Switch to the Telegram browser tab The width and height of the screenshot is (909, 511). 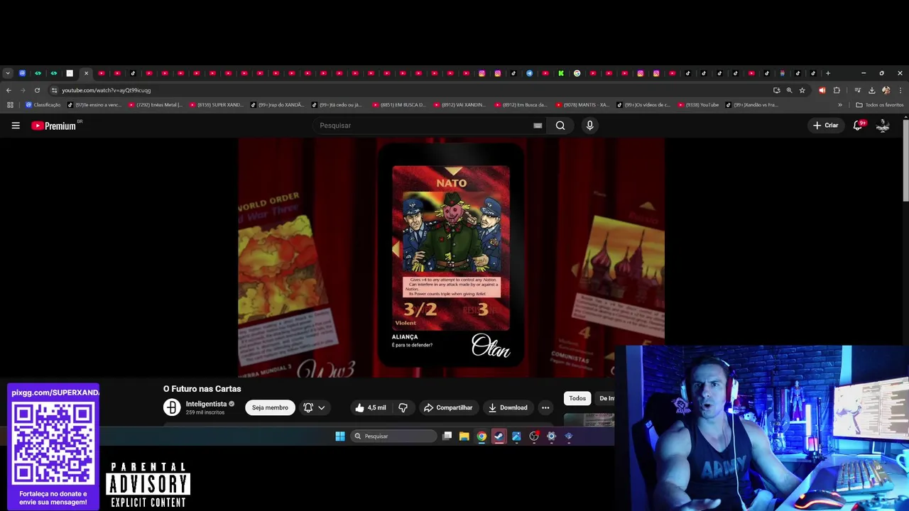coord(529,73)
